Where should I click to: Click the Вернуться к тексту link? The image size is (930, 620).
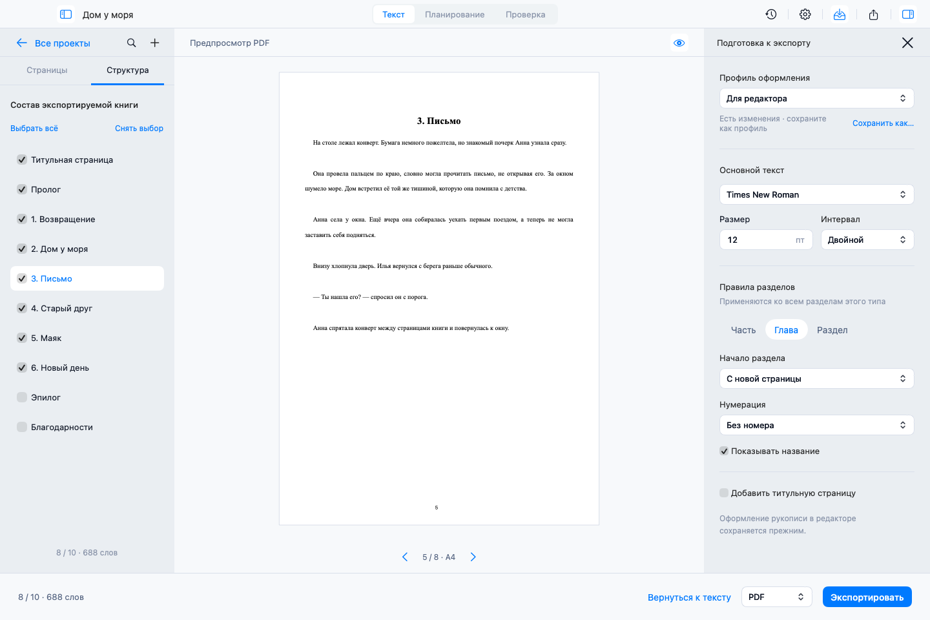[x=689, y=597]
